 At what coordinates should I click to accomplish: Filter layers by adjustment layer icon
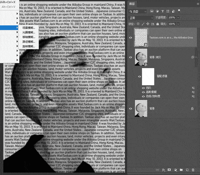157,11
